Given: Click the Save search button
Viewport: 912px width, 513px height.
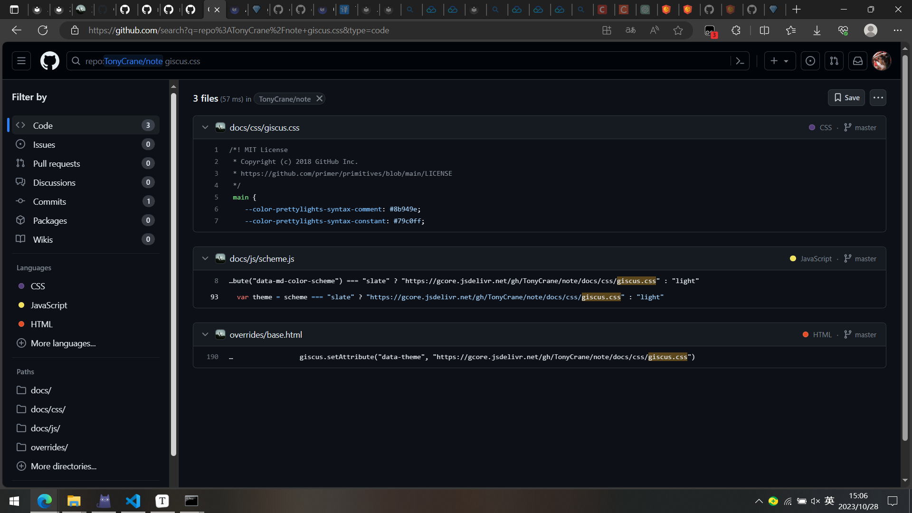Looking at the screenshot, I should pos(846,98).
